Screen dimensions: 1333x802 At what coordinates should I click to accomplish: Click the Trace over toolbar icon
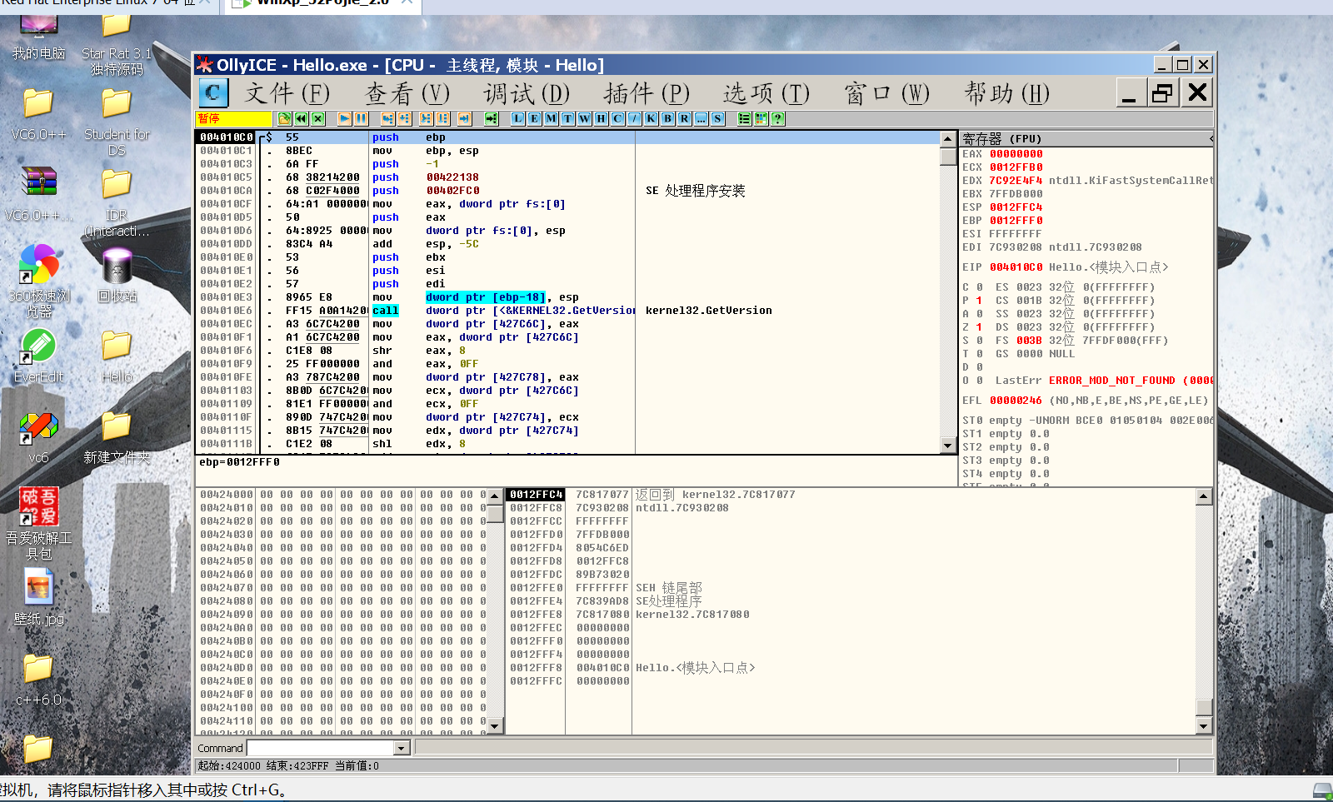tap(443, 119)
